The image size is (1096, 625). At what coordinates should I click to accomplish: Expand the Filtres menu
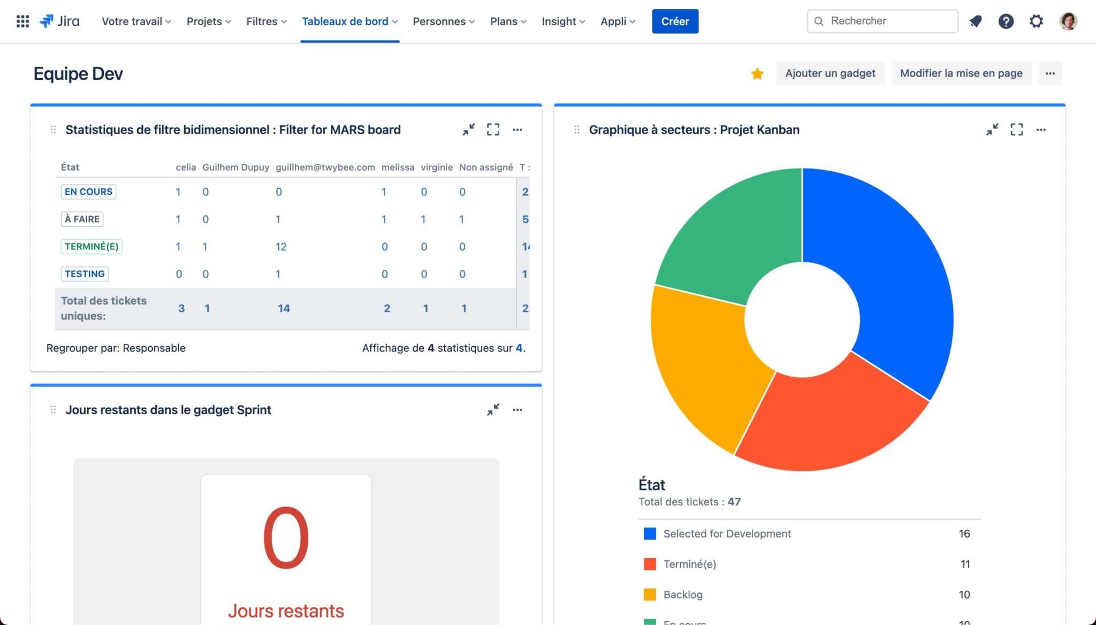267,21
